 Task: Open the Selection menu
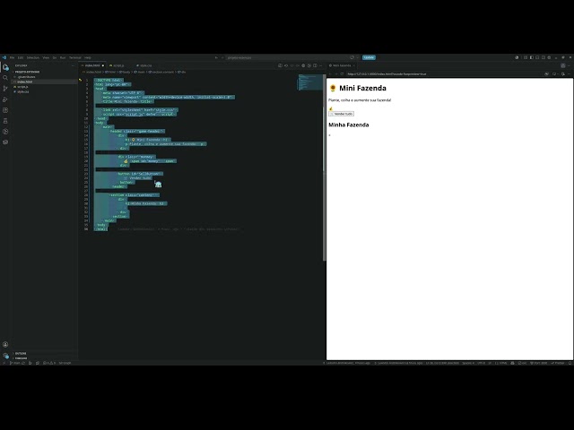33,57
